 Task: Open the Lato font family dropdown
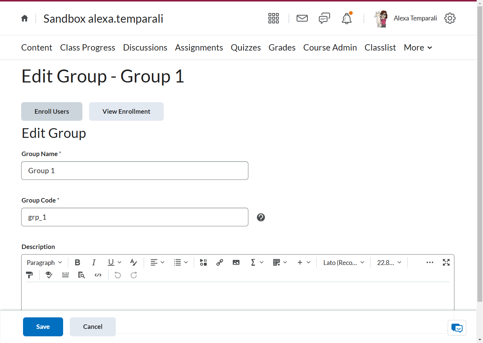coord(344,262)
